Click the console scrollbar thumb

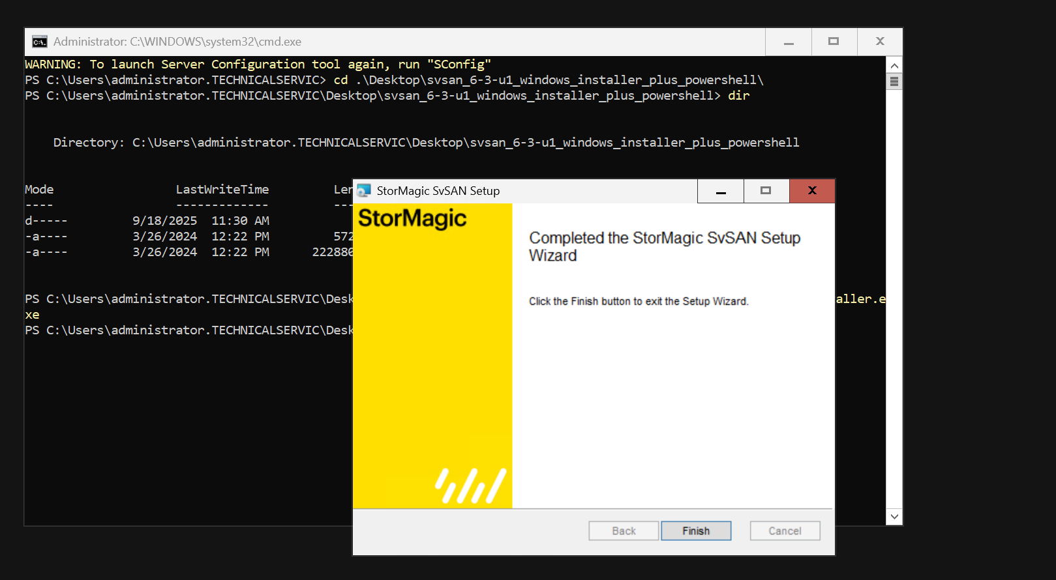coord(894,81)
